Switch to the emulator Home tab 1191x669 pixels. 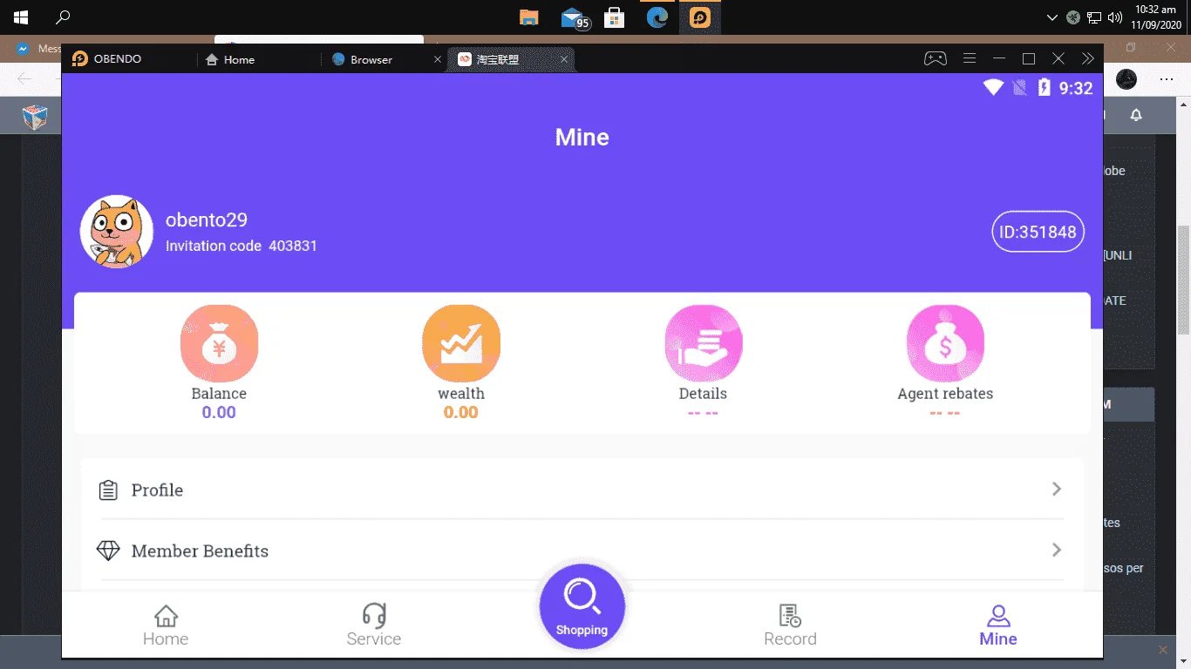[x=258, y=59]
